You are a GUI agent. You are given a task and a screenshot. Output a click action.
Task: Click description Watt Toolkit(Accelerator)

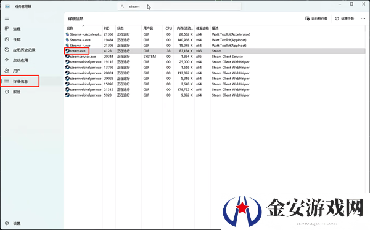pos(231,34)
